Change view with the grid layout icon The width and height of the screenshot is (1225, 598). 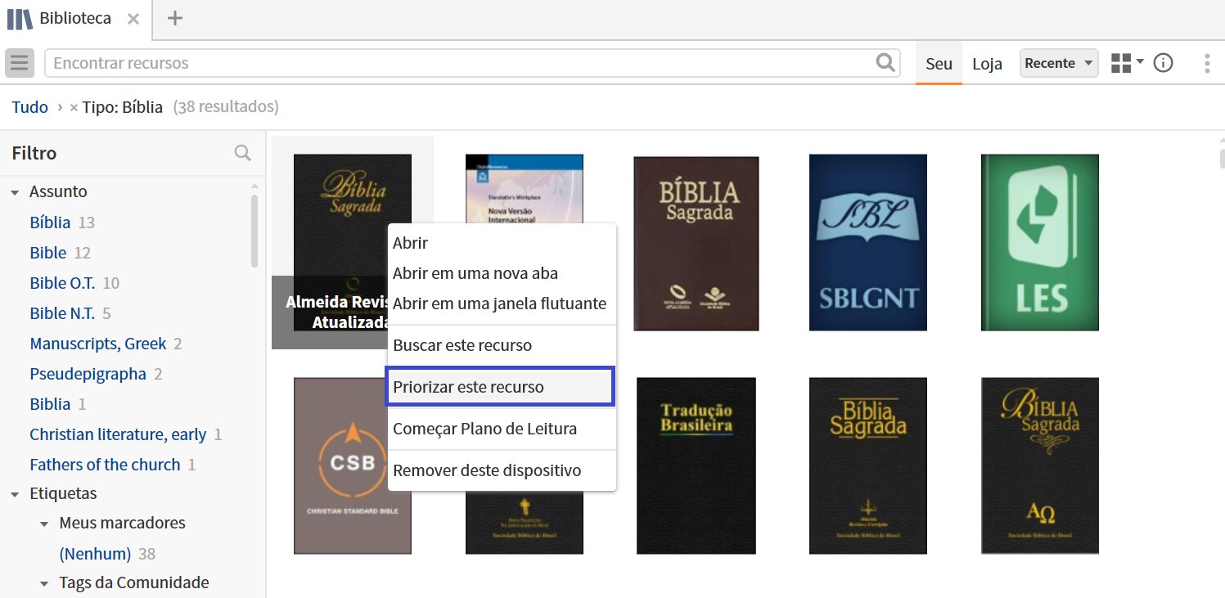click(x=1127, y=63)
